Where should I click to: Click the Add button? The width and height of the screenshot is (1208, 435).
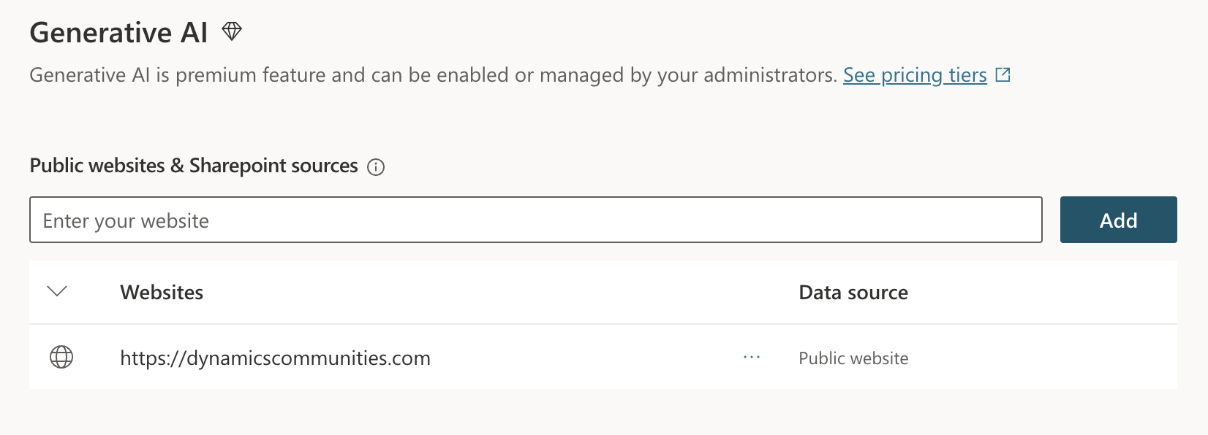click(x=1118, y=220)
